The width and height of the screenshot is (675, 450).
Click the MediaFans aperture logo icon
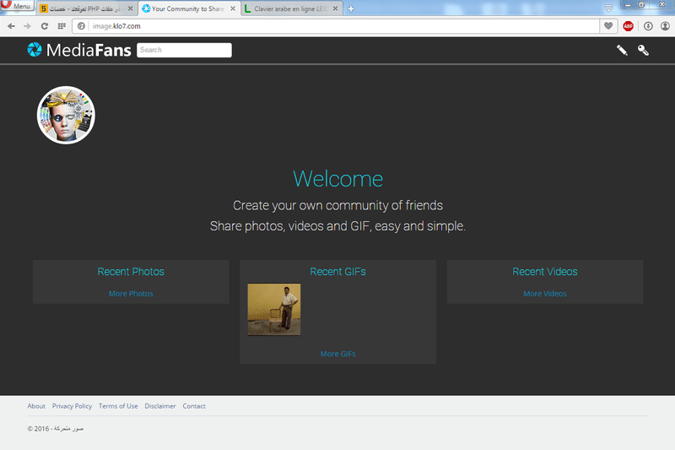click(35, 50)
